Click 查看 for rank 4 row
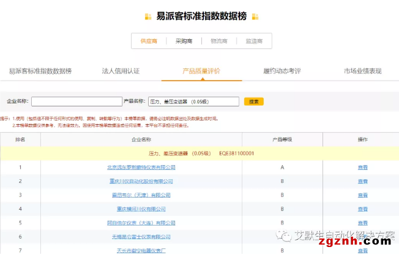This screenshot has width=399, height=255. click(363, 209)
